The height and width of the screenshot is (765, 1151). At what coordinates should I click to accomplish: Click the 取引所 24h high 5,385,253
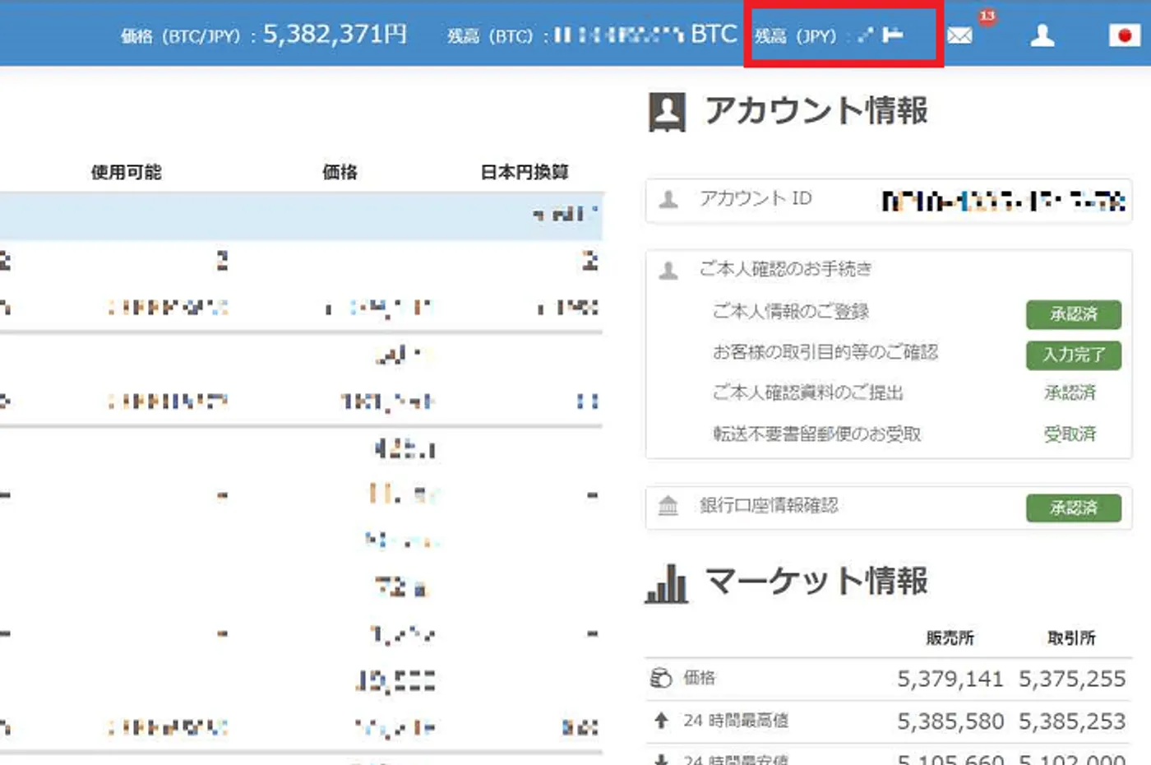click(1072, 721)
